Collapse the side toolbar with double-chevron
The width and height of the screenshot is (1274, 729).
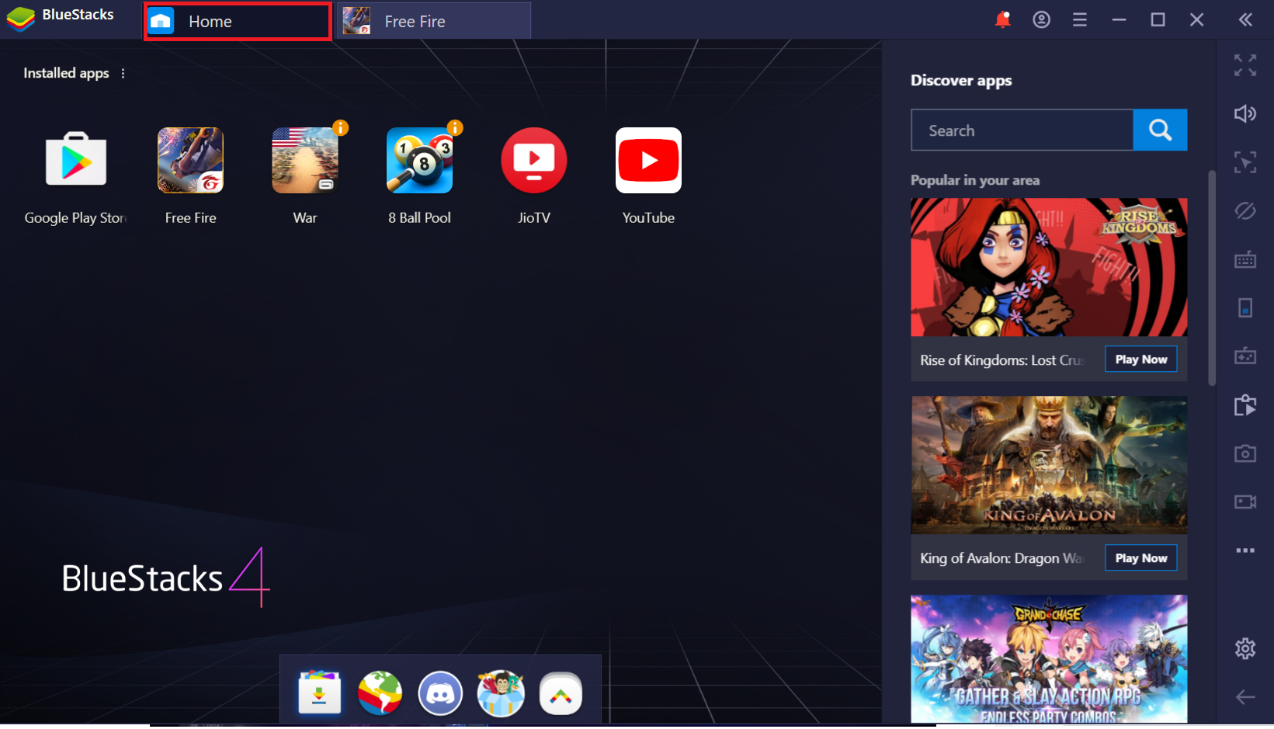tap(1245, 19)
